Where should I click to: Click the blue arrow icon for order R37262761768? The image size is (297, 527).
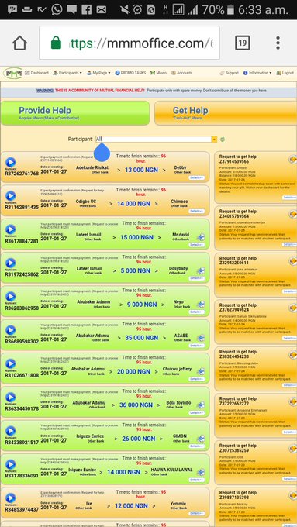click(x=10, y=162)
